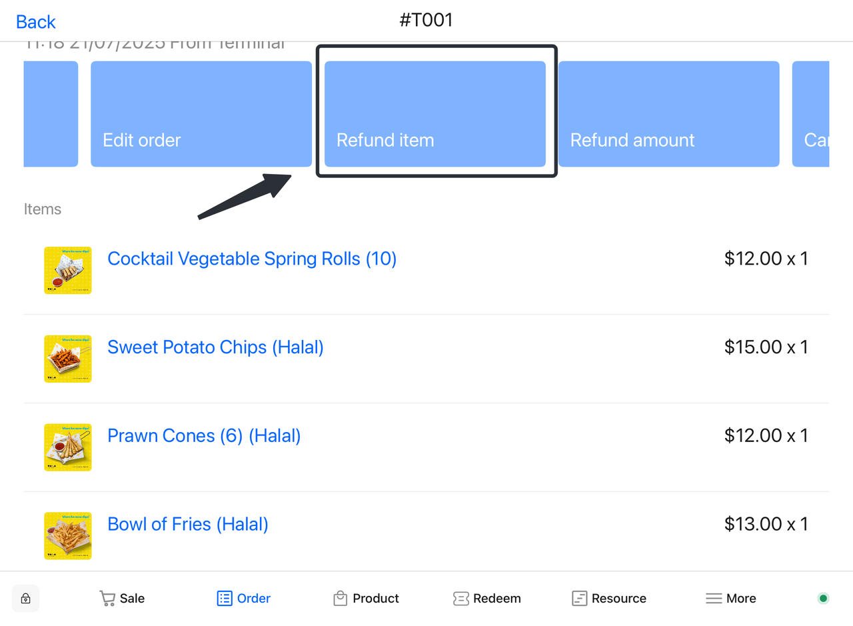Tap the Resource icon
Image resolution: width=853 pixels, height=626 pixels.
click(579, 599)
